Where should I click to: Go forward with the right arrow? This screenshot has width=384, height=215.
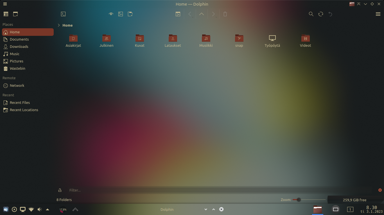click(x=213, y=14)
